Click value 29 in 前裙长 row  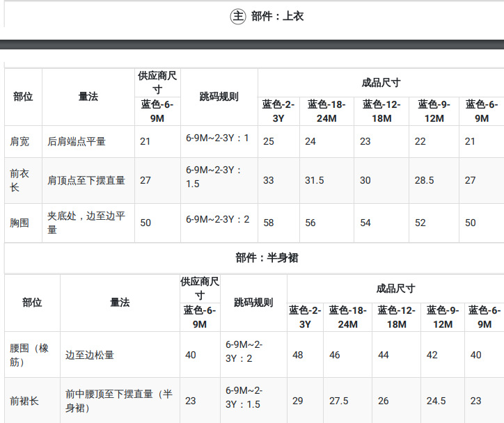[298, 401]
